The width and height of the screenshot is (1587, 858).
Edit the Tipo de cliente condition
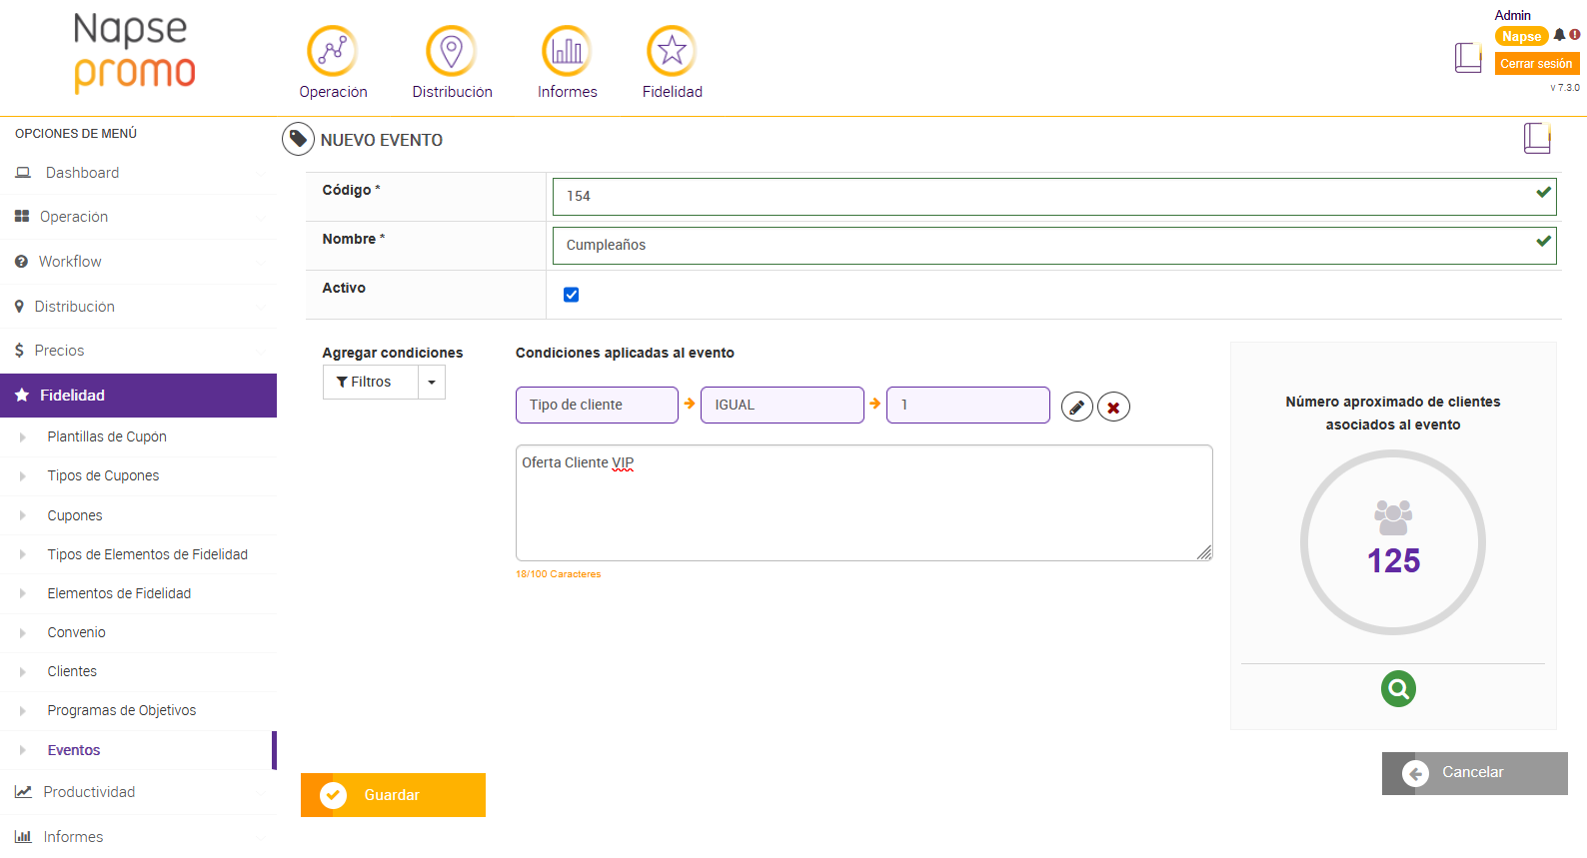tap(1076, 408)
